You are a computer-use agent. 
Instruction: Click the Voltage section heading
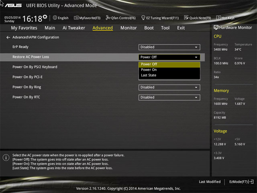point(220,131)
